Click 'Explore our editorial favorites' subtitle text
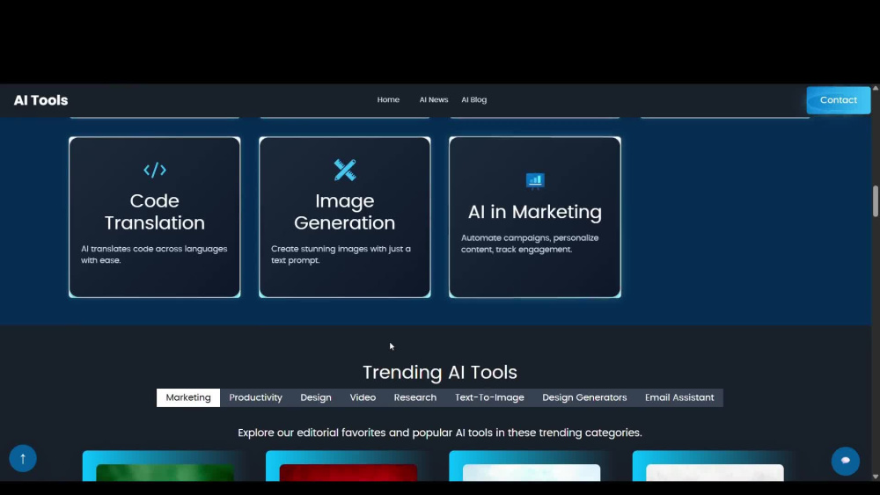The height and width of the screenshot is (495, 880). [440, 433]
